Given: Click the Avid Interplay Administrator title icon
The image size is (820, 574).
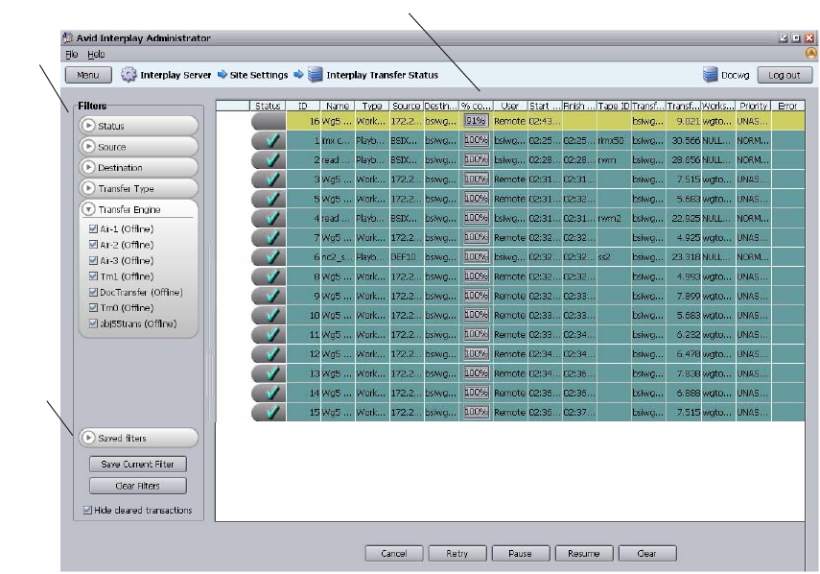Looking at the screenshot, I should [x=67, y=37].
